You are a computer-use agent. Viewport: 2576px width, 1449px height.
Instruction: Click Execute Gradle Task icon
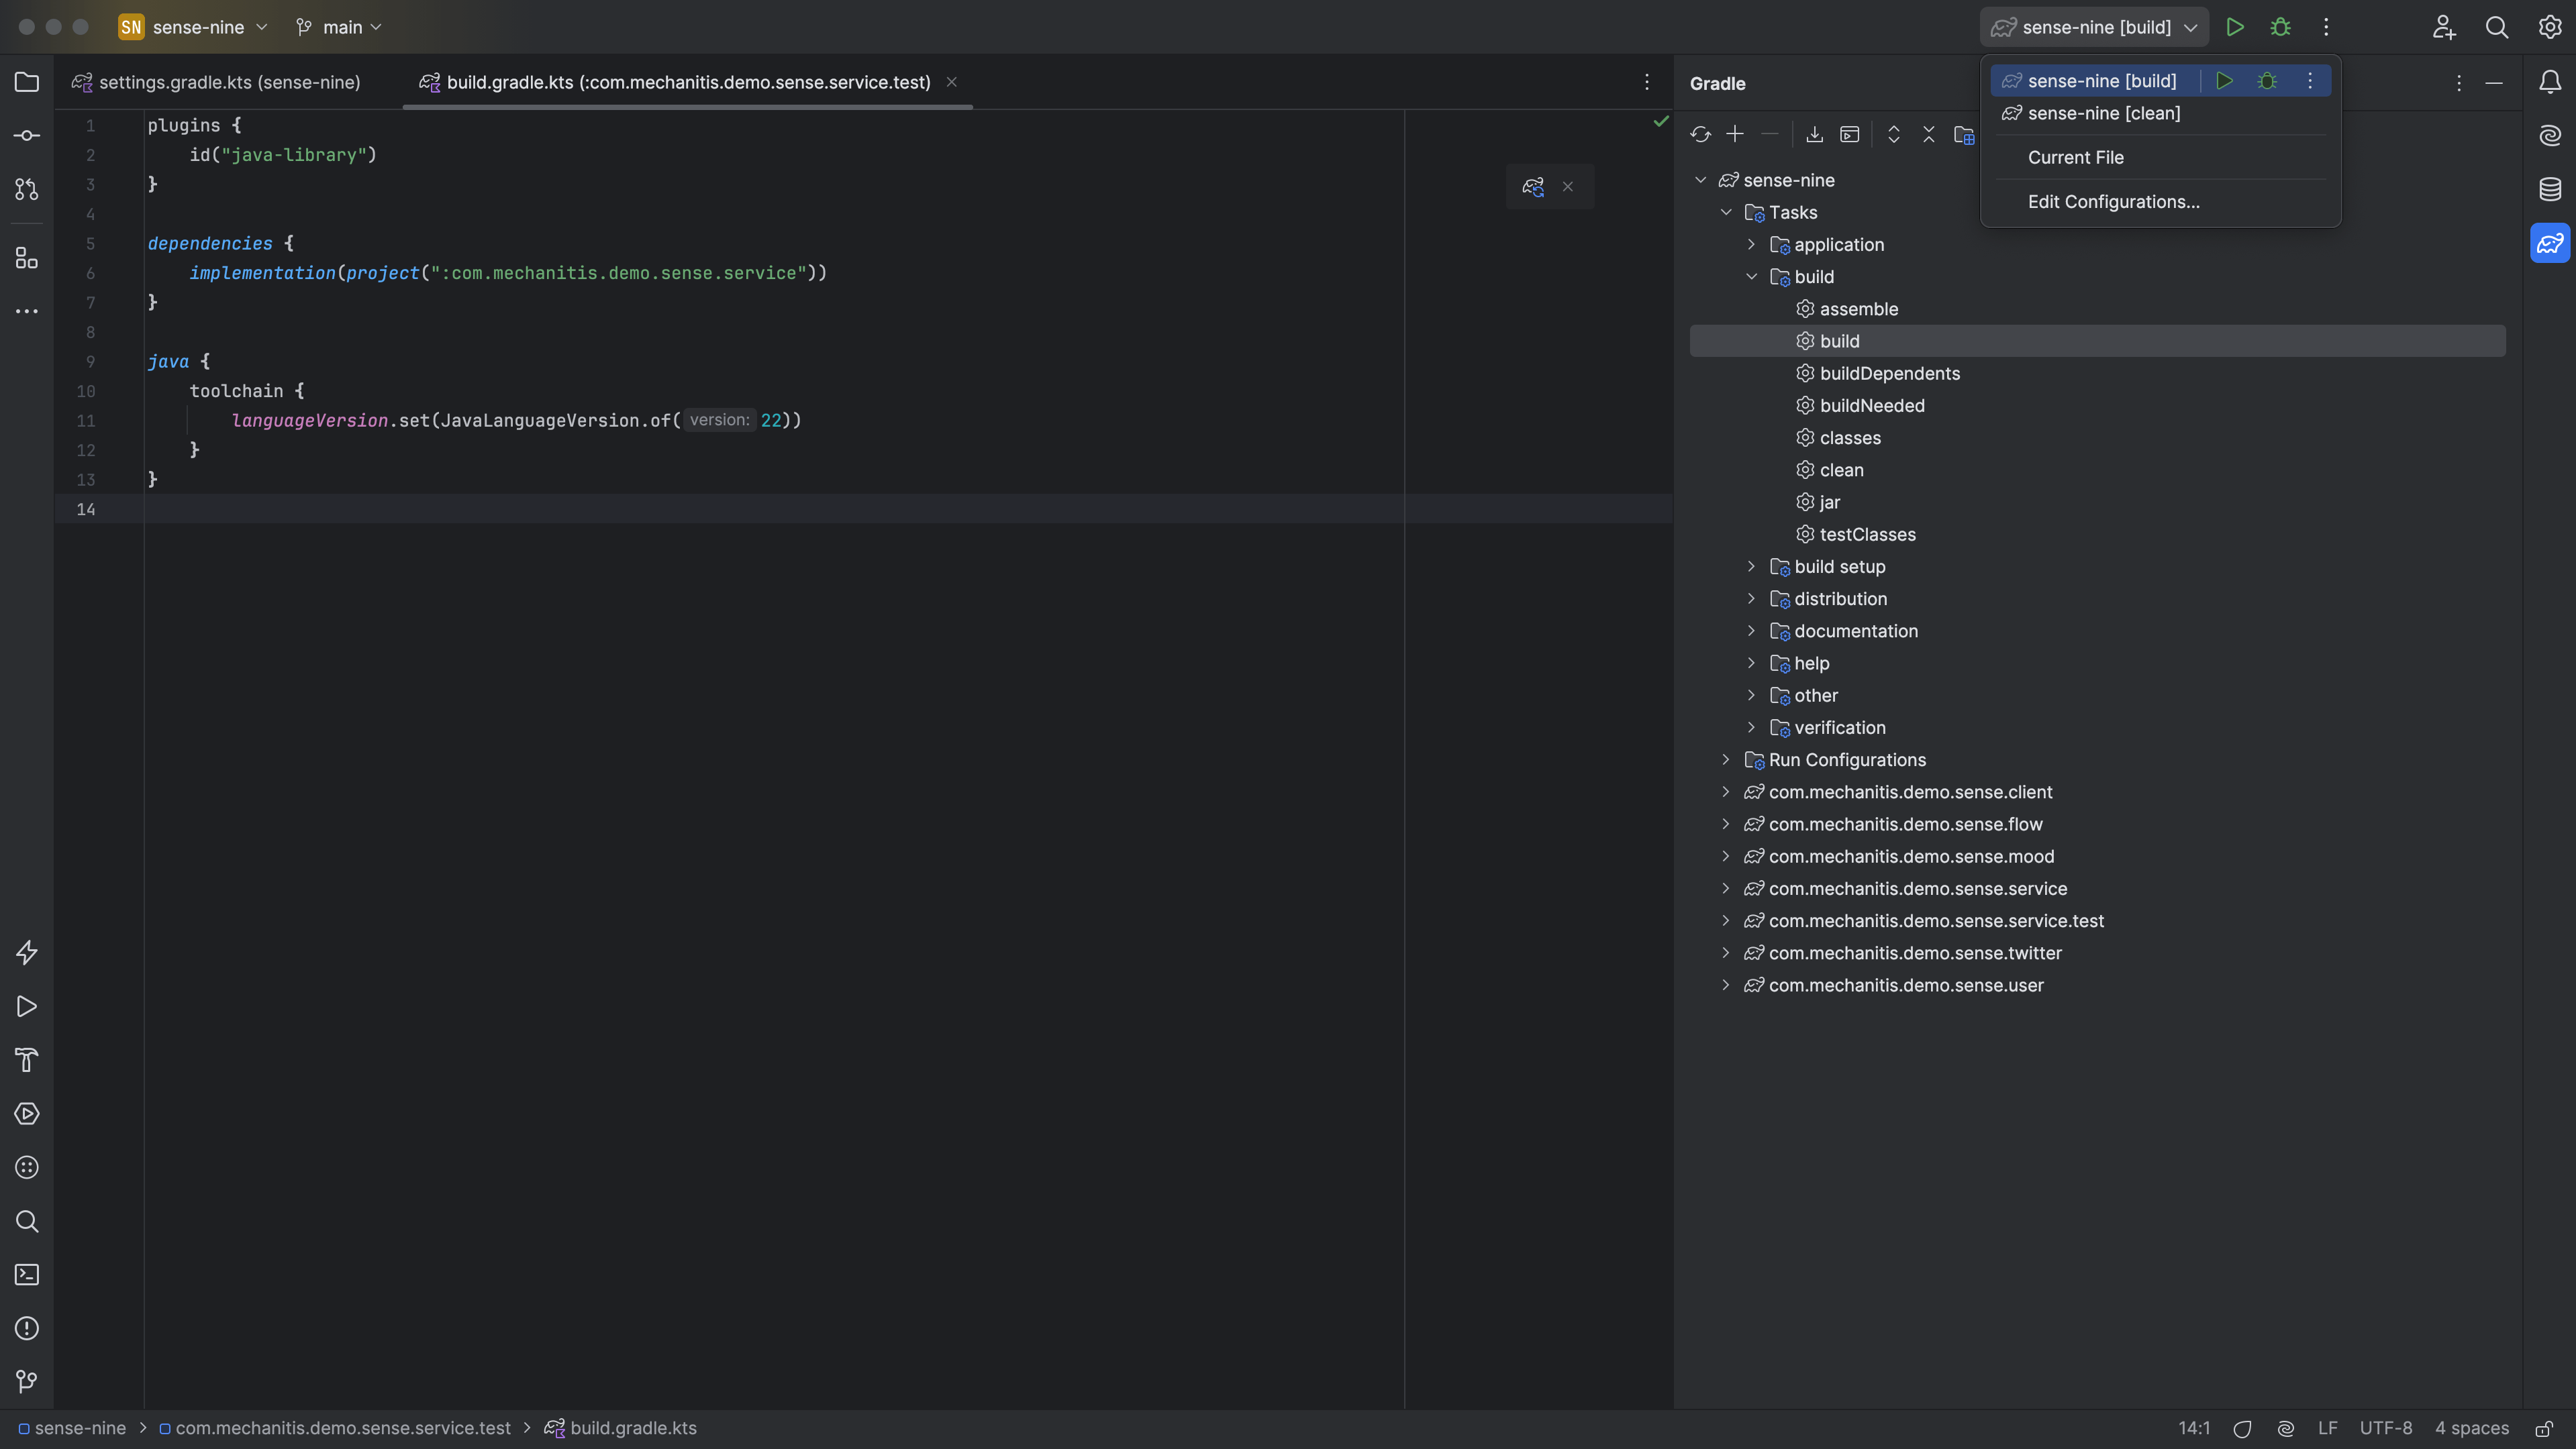point(1849,133)
